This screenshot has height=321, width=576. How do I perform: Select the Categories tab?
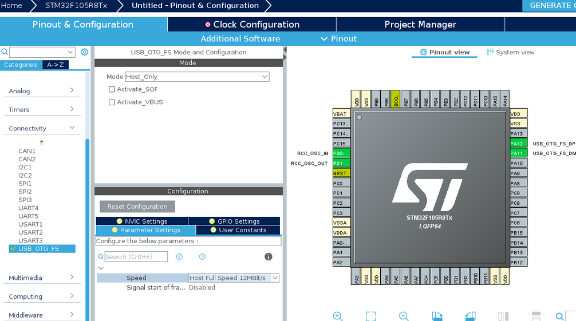[21, 65]
